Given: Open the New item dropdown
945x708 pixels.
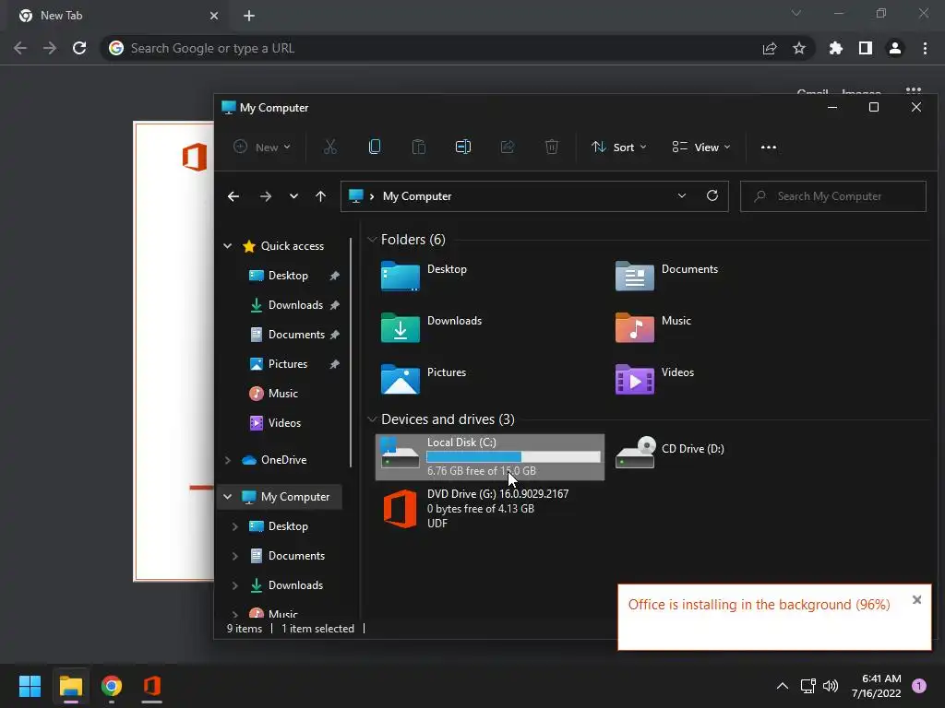Looking at the screenshot, I should tap(262, 147).
